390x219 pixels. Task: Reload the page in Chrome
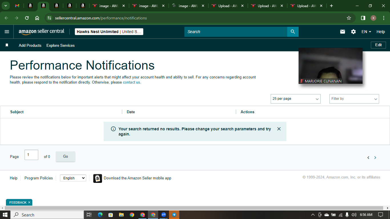[x=27, y=18]
